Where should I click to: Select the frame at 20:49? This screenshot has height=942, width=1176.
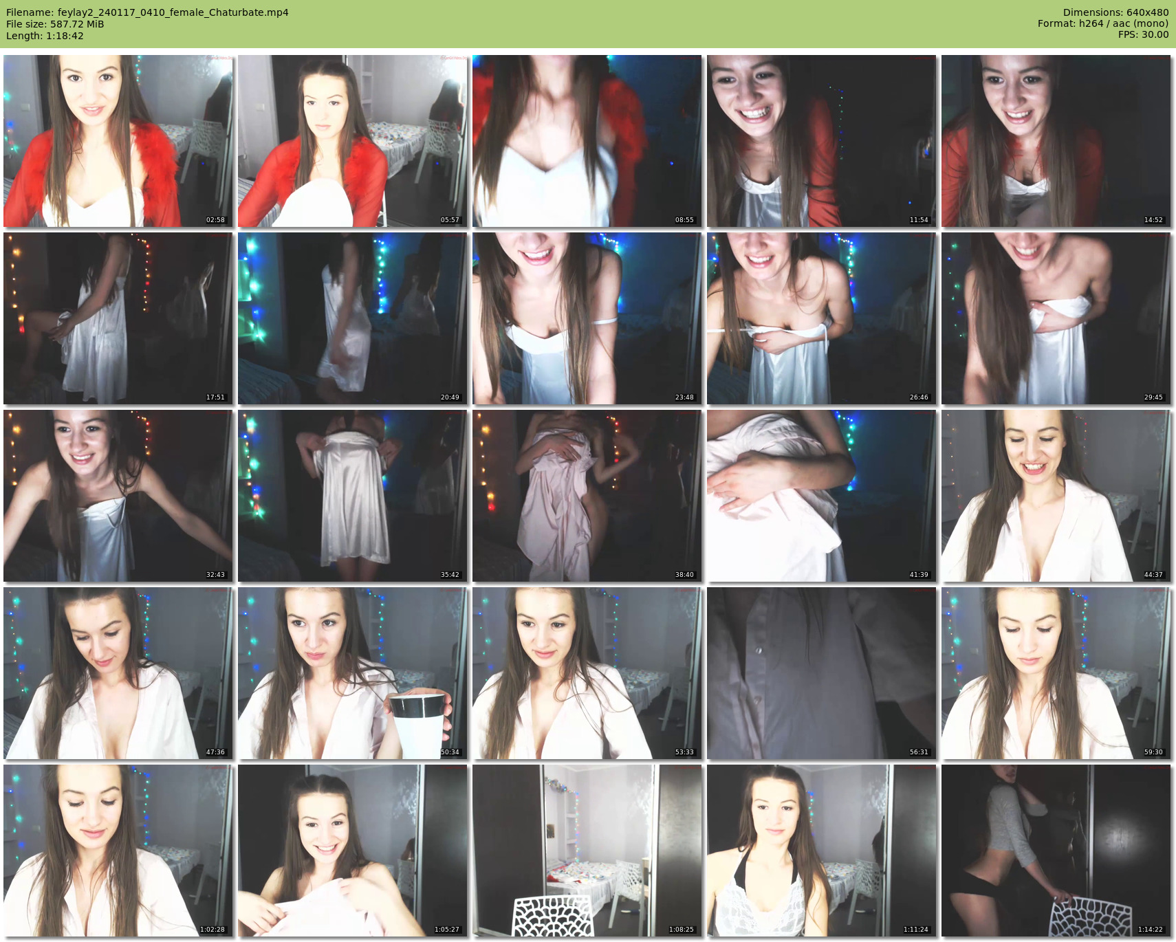click(x=353, y=318)
